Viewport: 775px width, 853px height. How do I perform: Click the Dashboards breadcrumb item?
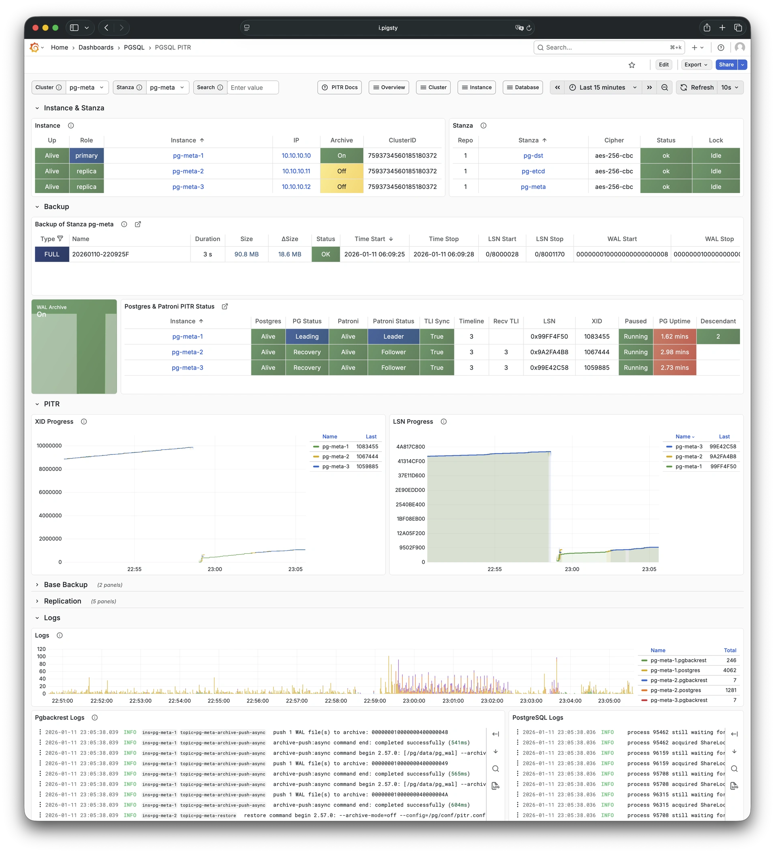[x=96, y=47]
